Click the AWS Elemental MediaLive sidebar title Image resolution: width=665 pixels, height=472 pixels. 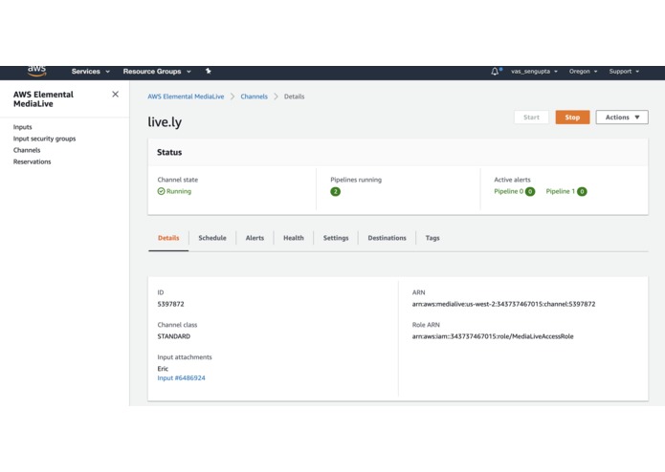coord(43,99)
